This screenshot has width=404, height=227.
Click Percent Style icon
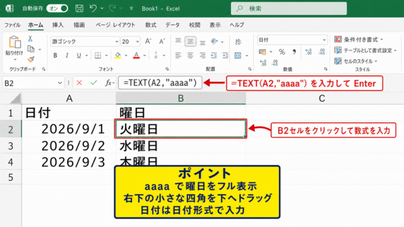(282, 52)
